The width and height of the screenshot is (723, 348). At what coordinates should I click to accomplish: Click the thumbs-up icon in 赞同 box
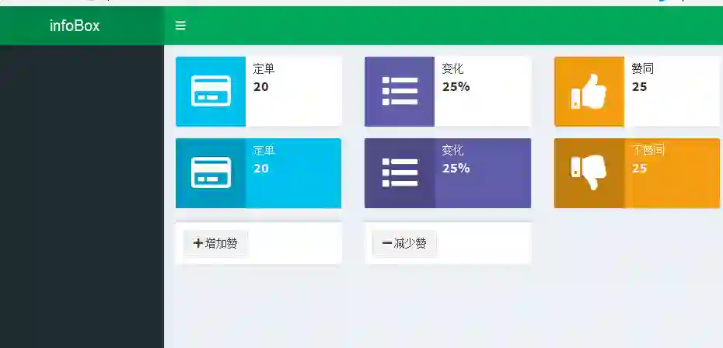tap(589, 91)
